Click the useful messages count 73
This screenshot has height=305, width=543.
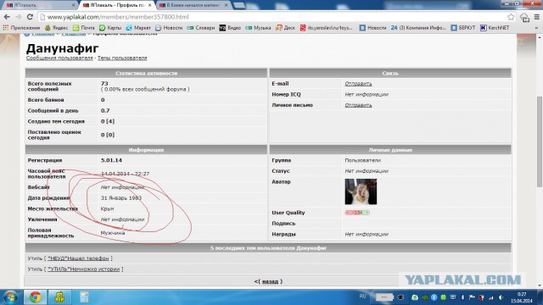click(104, 84)
